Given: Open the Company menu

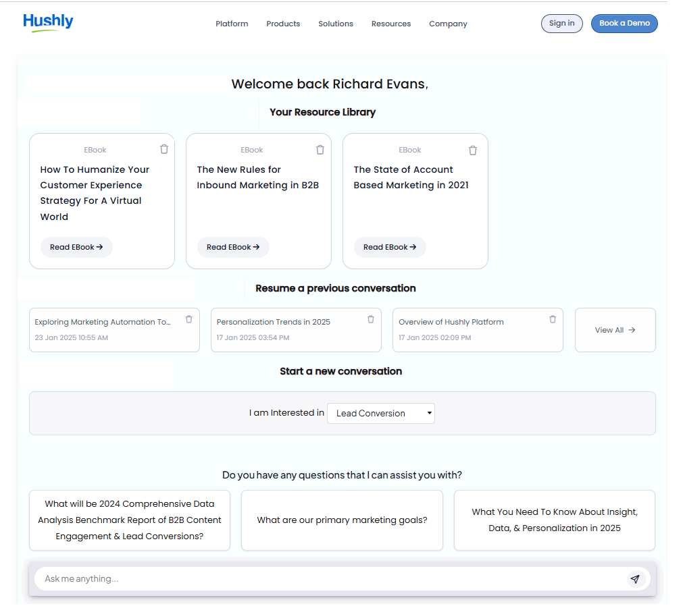Looking at the screenshot, I should pos(449,24).
